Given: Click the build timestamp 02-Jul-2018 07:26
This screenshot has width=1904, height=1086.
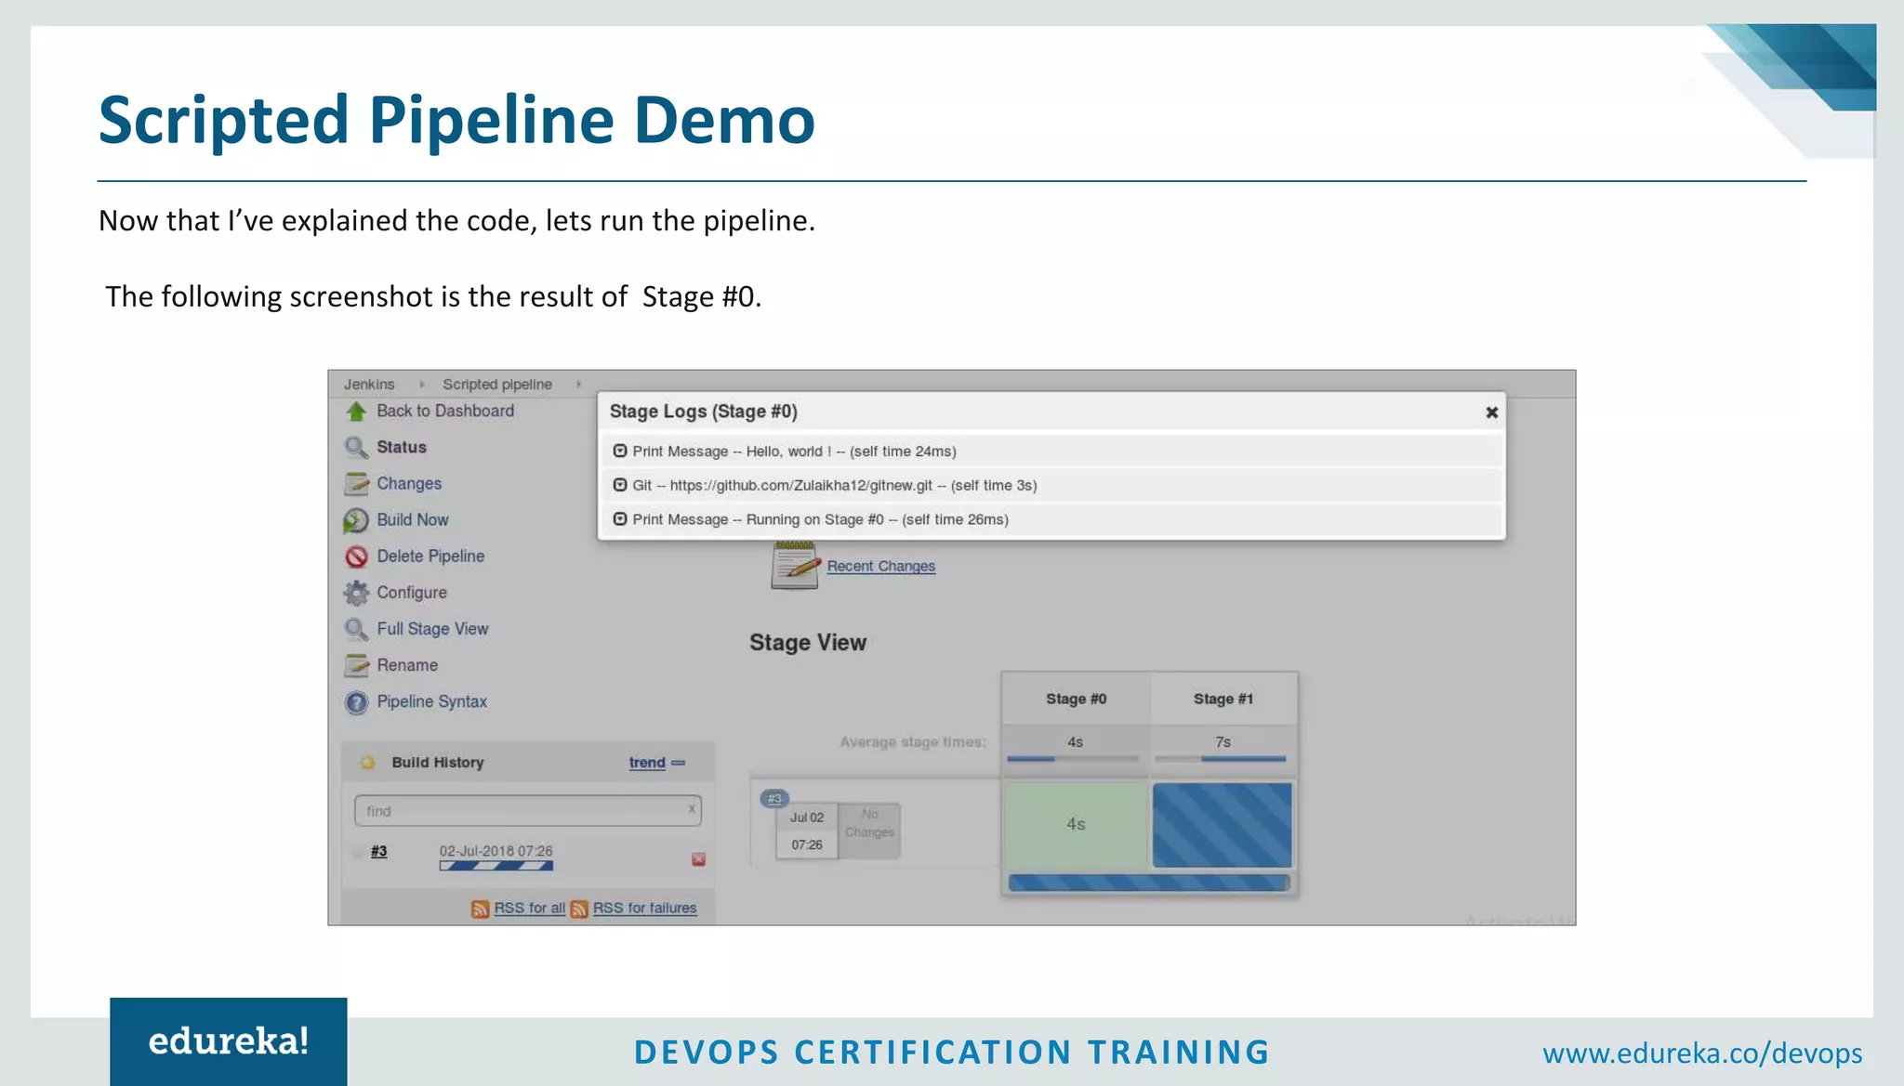Looking at the screenshot, I should click(496, 851).
